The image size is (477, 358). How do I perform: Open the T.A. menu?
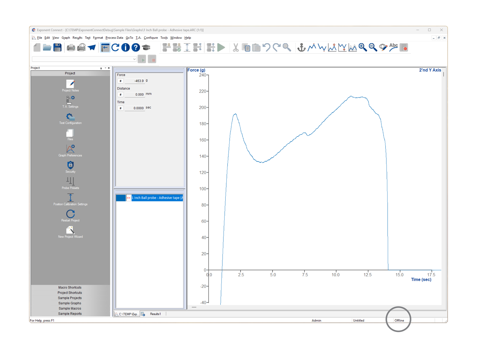[x=138, y=38]
